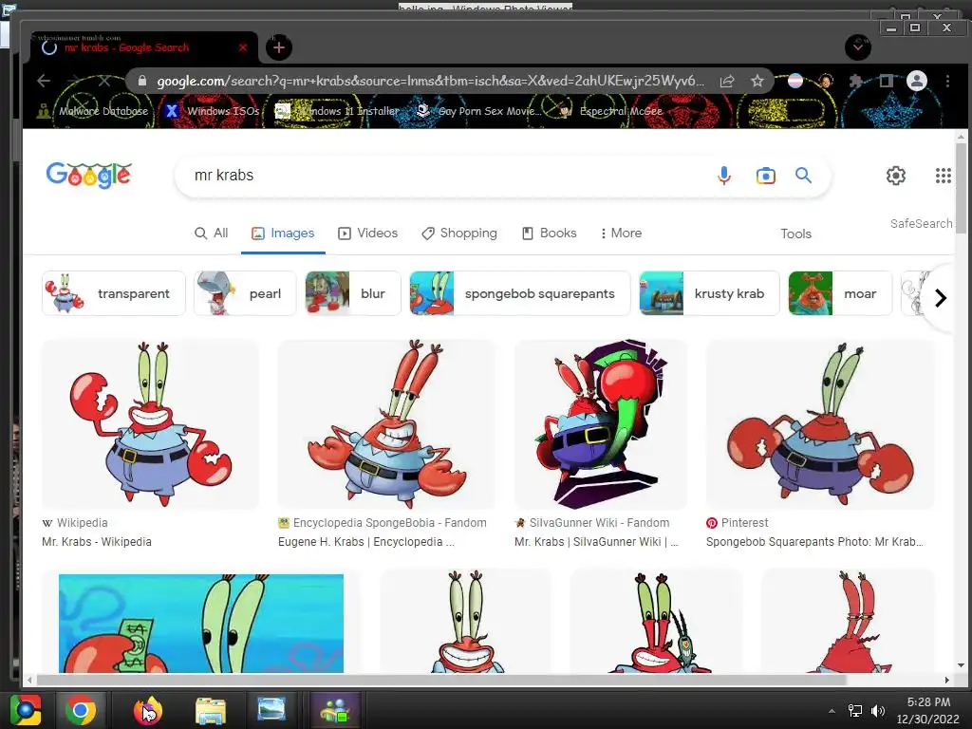Open tab search dropdown arrow
This screenshot has height=729, width=972.
pyautogui.click(x=858, y=47)
